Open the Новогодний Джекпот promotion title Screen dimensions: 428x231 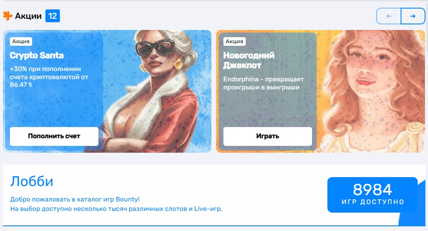pos(249,60)
